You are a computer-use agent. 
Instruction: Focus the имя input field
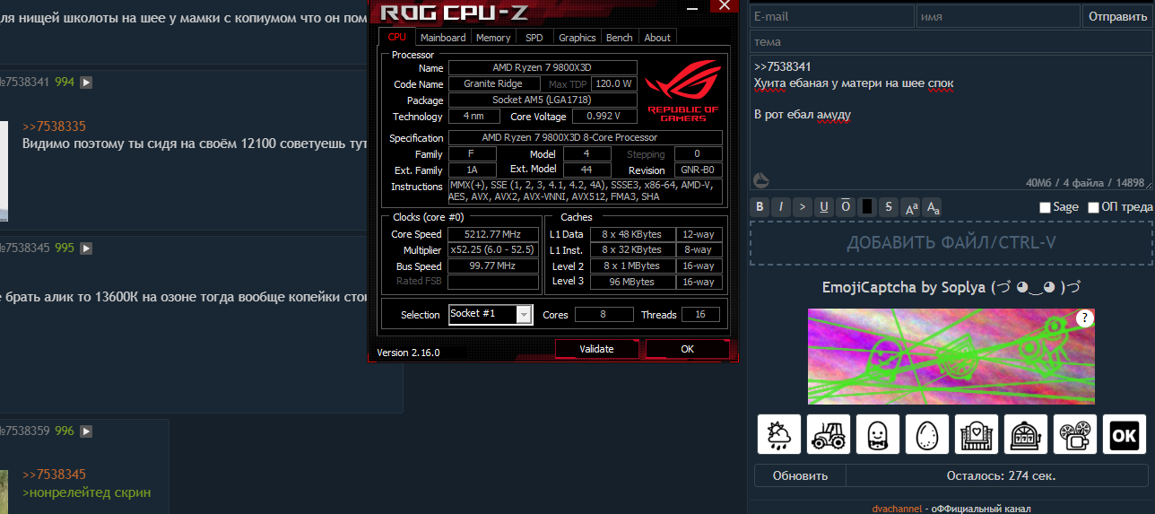point(998,16)
